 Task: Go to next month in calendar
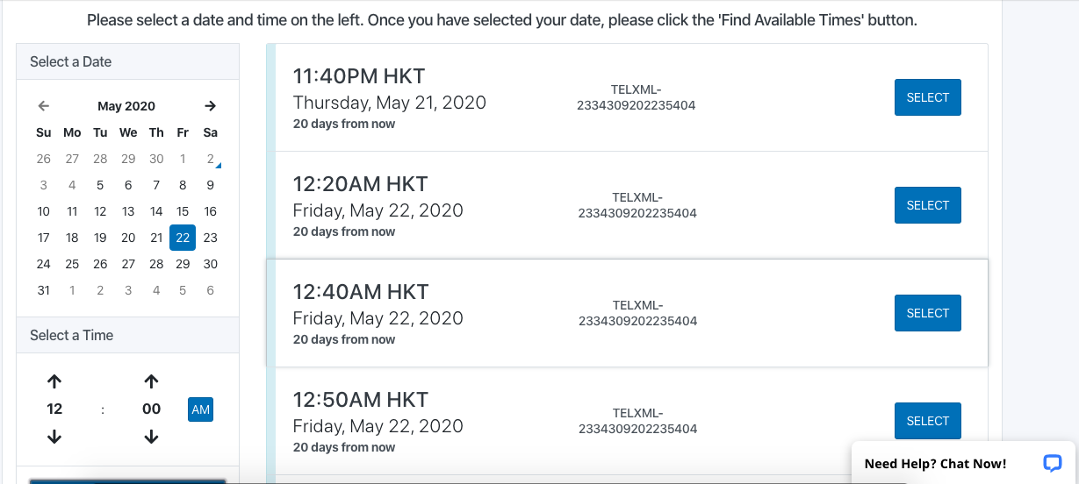[210, 106]
